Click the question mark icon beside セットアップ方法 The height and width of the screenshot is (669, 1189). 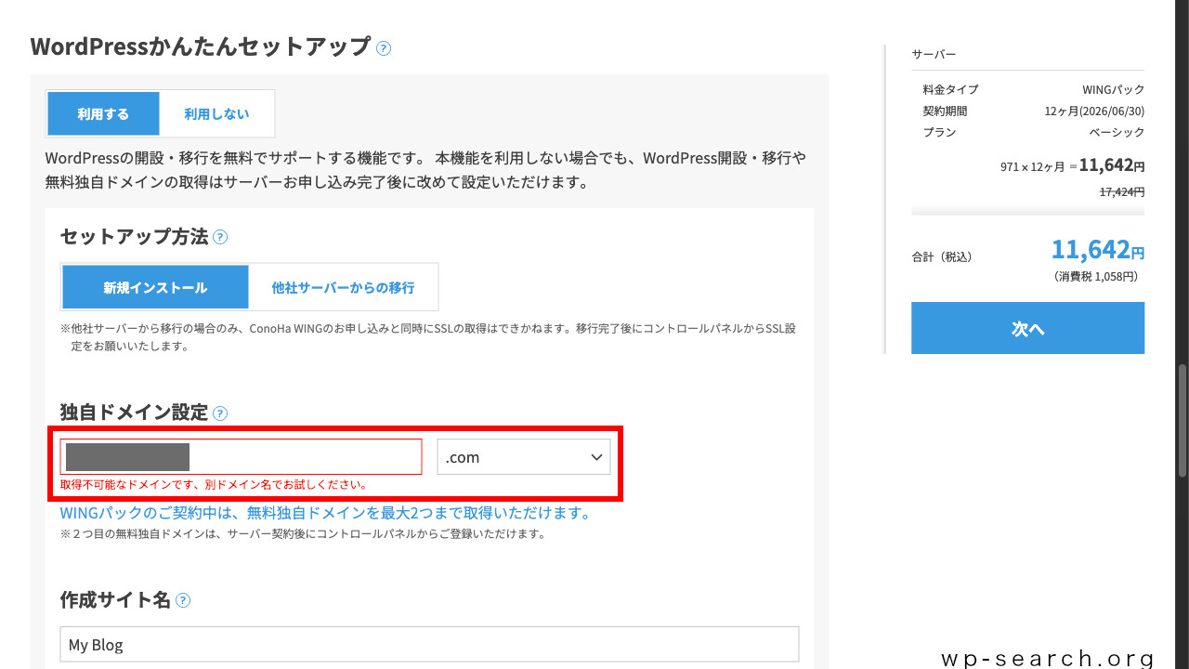220,237
